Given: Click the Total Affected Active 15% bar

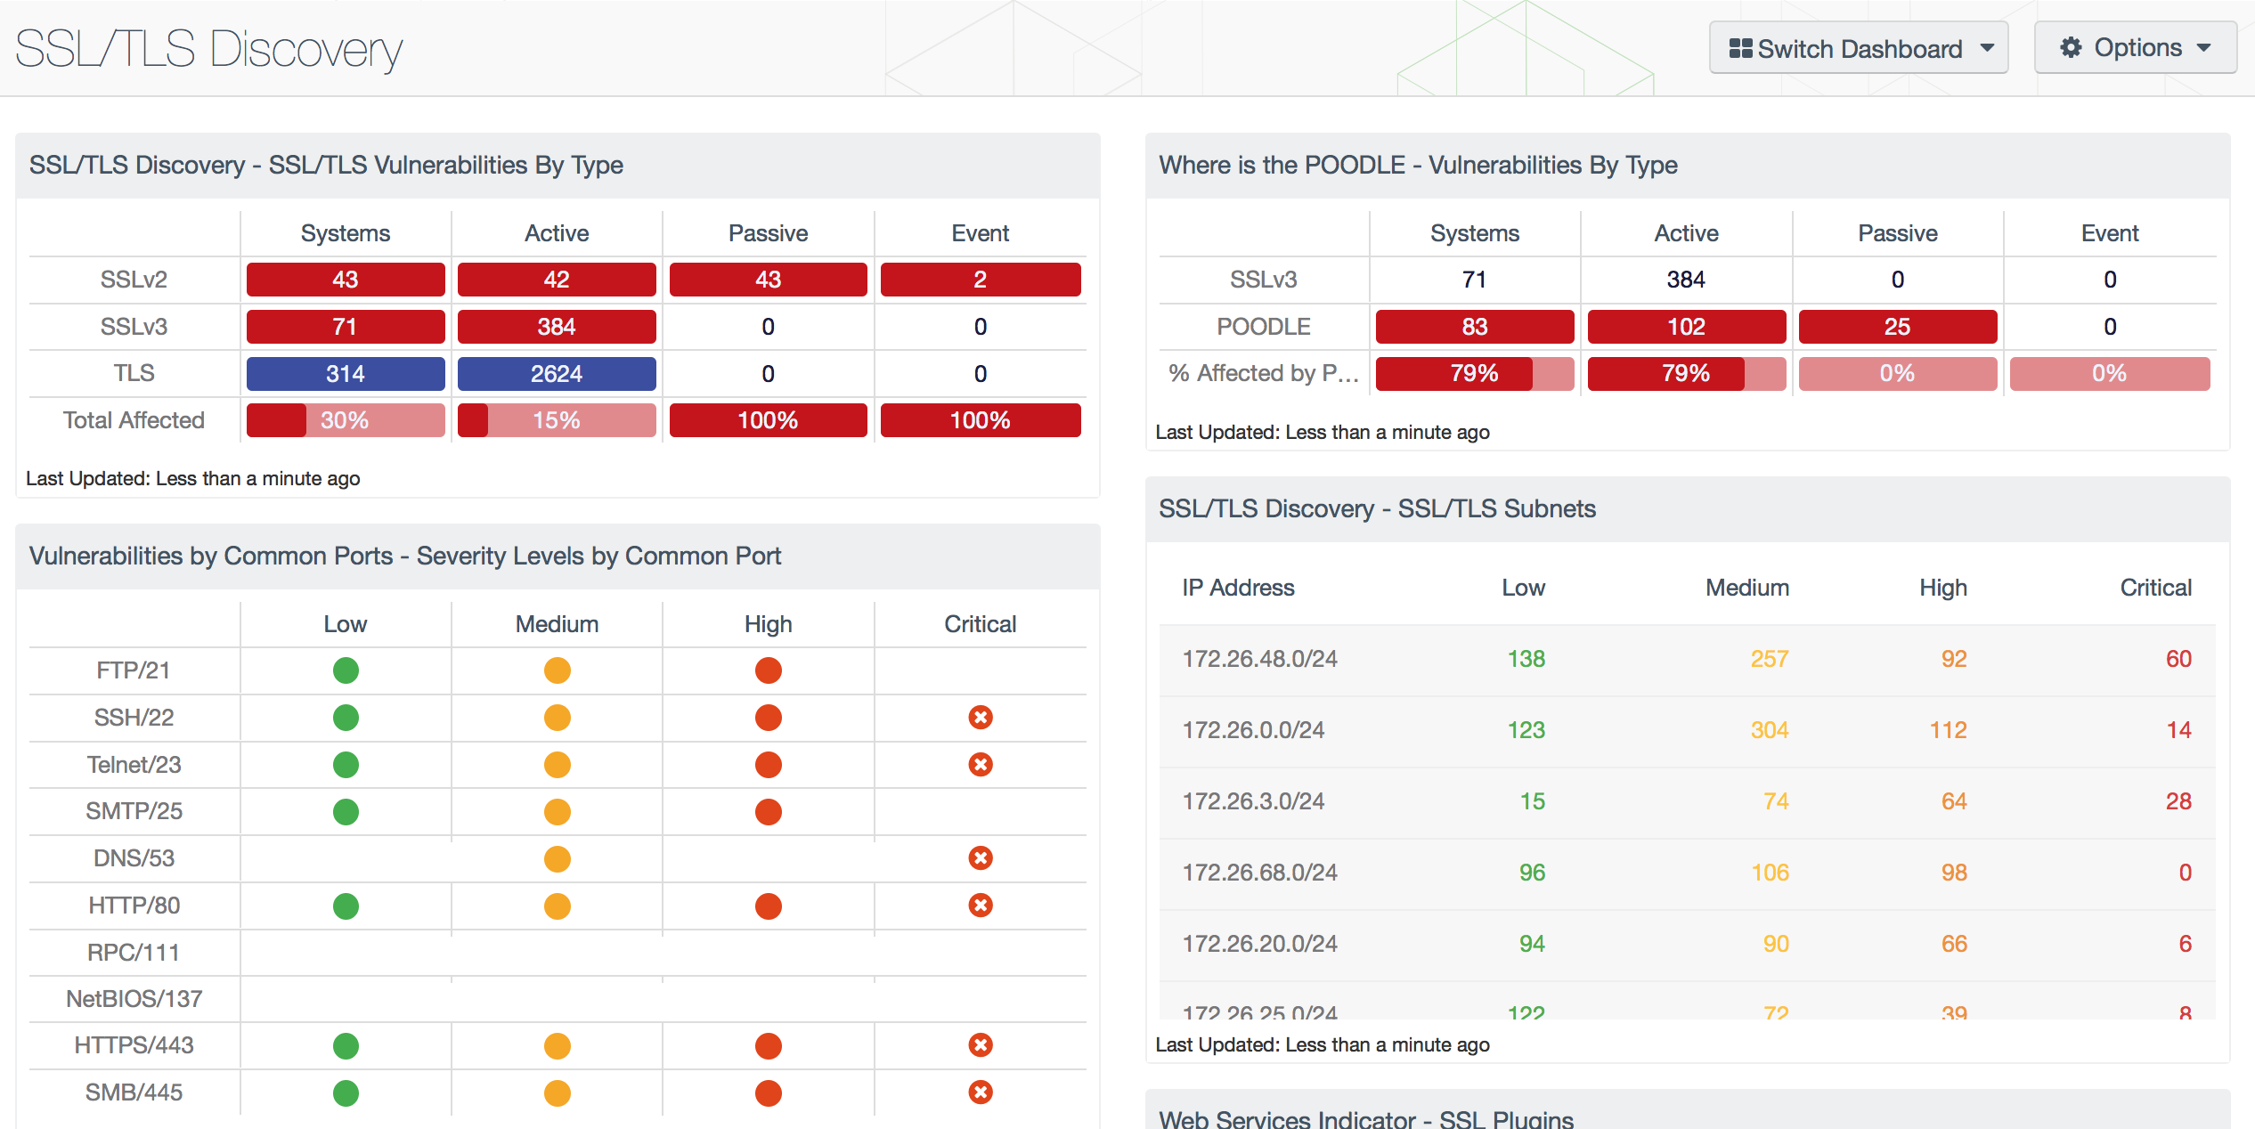Looking at the screenshot, I should [x=557, y=420].
